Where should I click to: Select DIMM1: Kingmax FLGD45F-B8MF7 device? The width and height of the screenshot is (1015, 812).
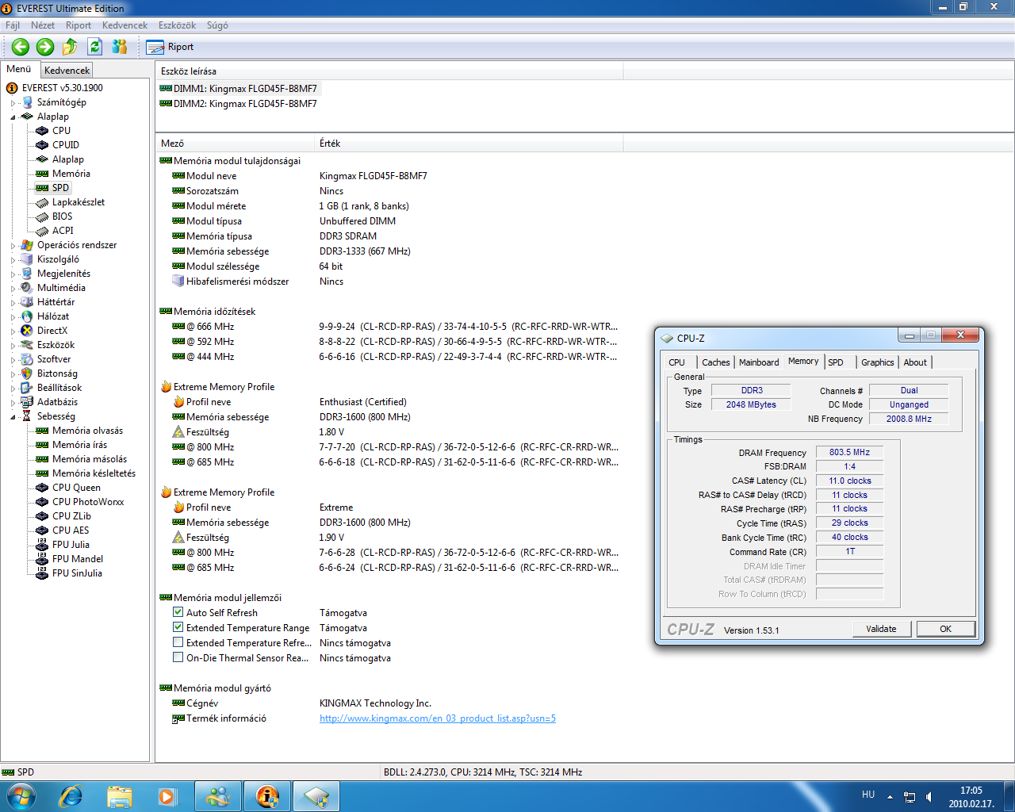pos(245,89)
